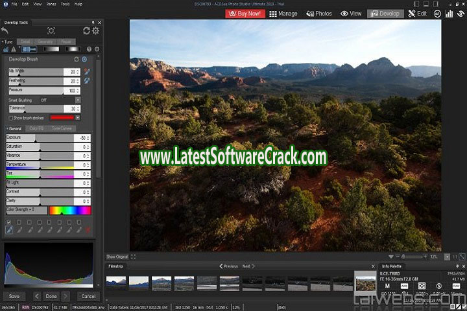The height and width of the screenshot is (311, 467).
Task: Click the reset refresh icon in Develop Tools header
Action: coord(86,30)
